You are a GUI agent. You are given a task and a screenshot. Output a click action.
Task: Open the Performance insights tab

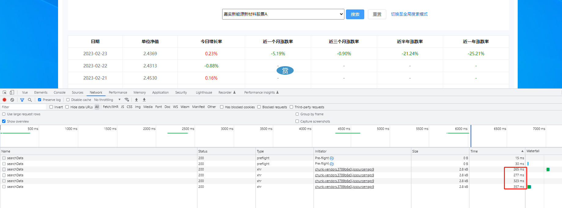coord(262,92)
